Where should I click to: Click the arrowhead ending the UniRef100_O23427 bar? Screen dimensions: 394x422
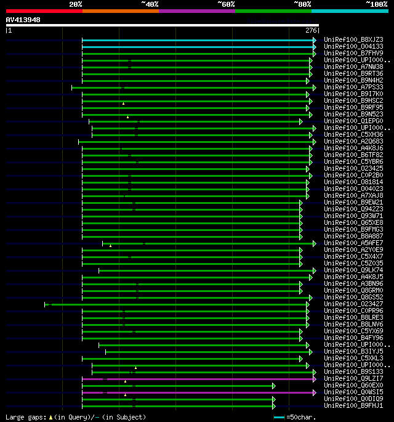[x=308, y=305]
